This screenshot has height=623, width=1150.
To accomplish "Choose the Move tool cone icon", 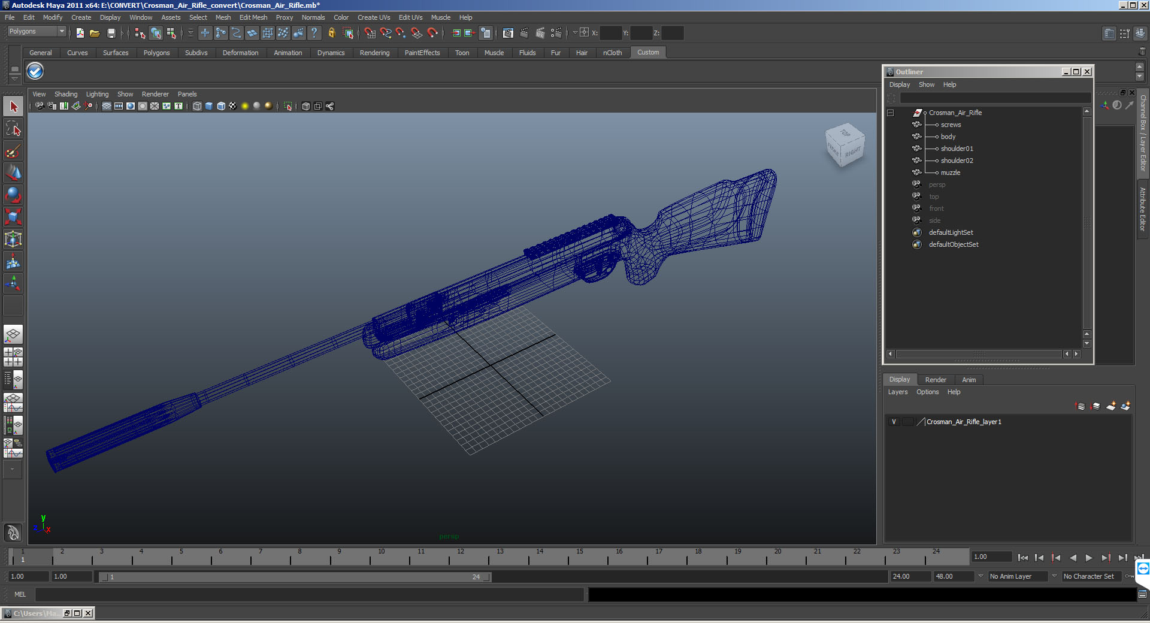I will [13, 173].
